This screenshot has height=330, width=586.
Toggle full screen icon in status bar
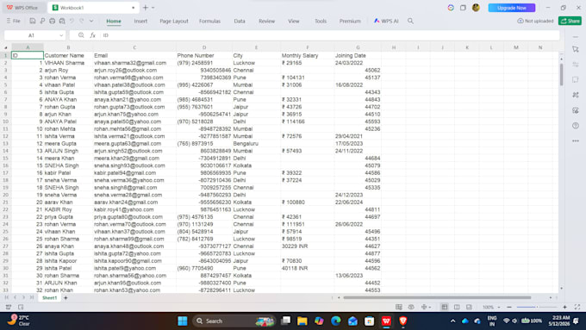577,307
